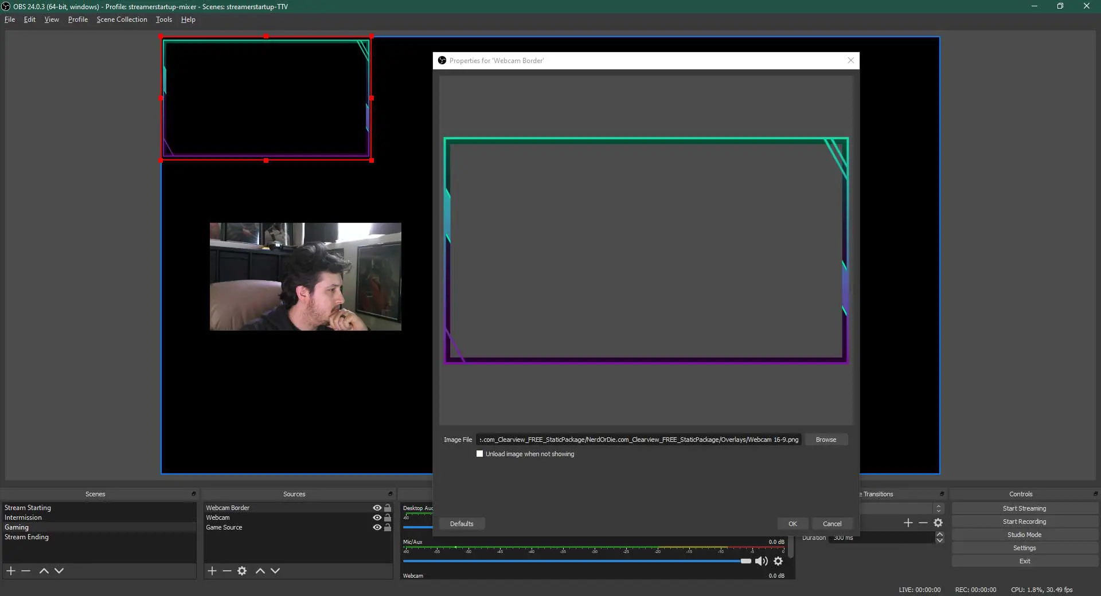
Task: Remove the scene transition with minus icon
Action: pyautogui.click(x=923, y=523)
